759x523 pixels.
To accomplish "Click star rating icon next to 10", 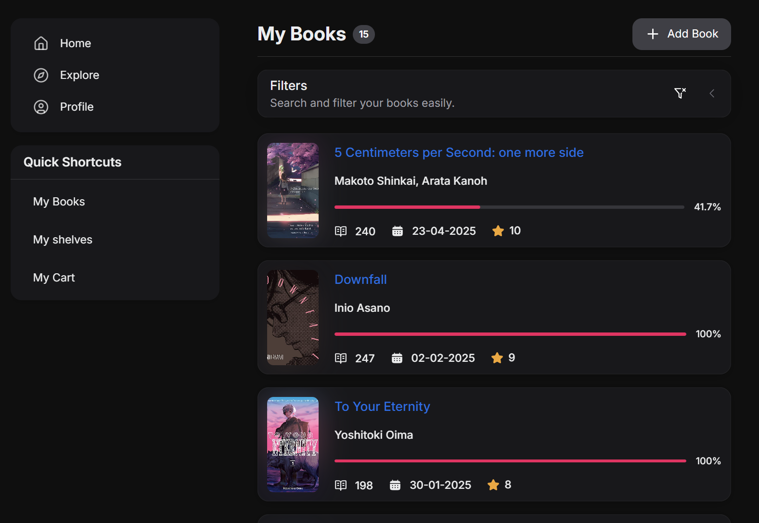I will click(x=498, y=231).
